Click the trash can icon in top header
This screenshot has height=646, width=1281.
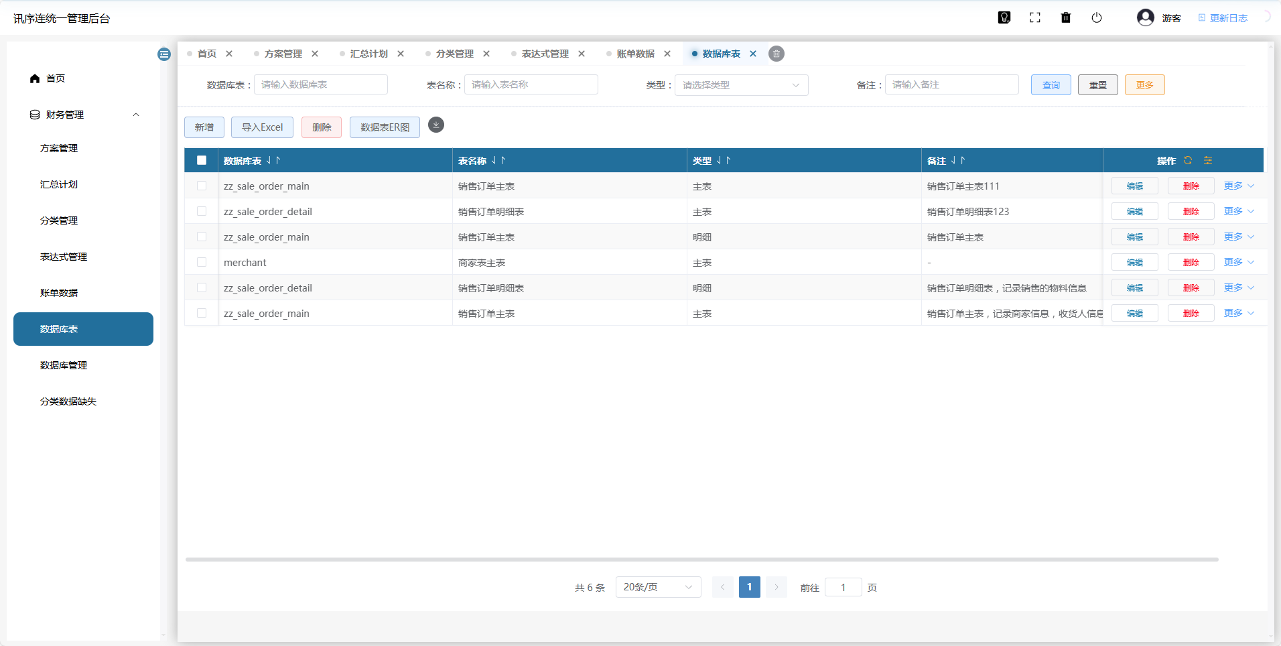point(1066,17)
